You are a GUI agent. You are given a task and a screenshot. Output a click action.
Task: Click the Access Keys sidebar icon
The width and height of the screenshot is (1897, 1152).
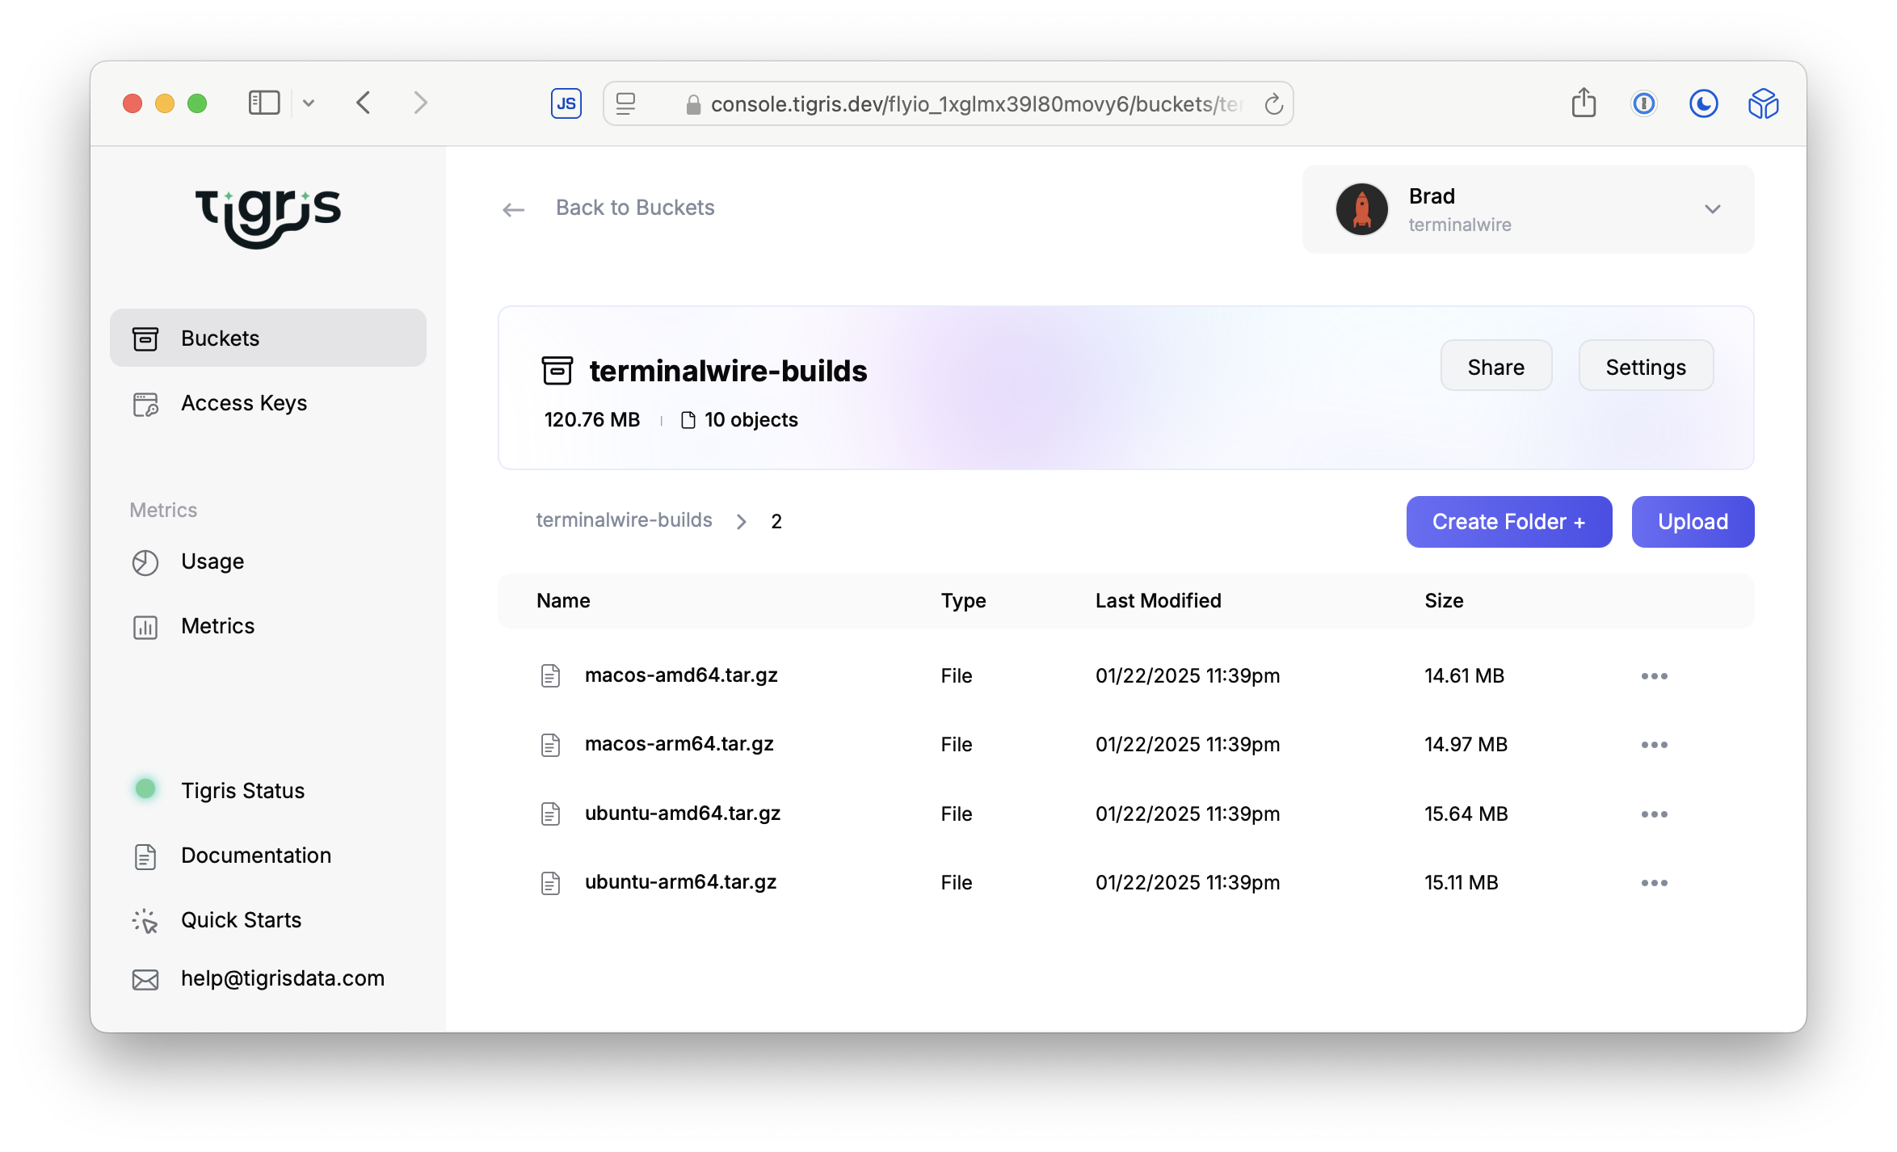click(x=146, y=402)
